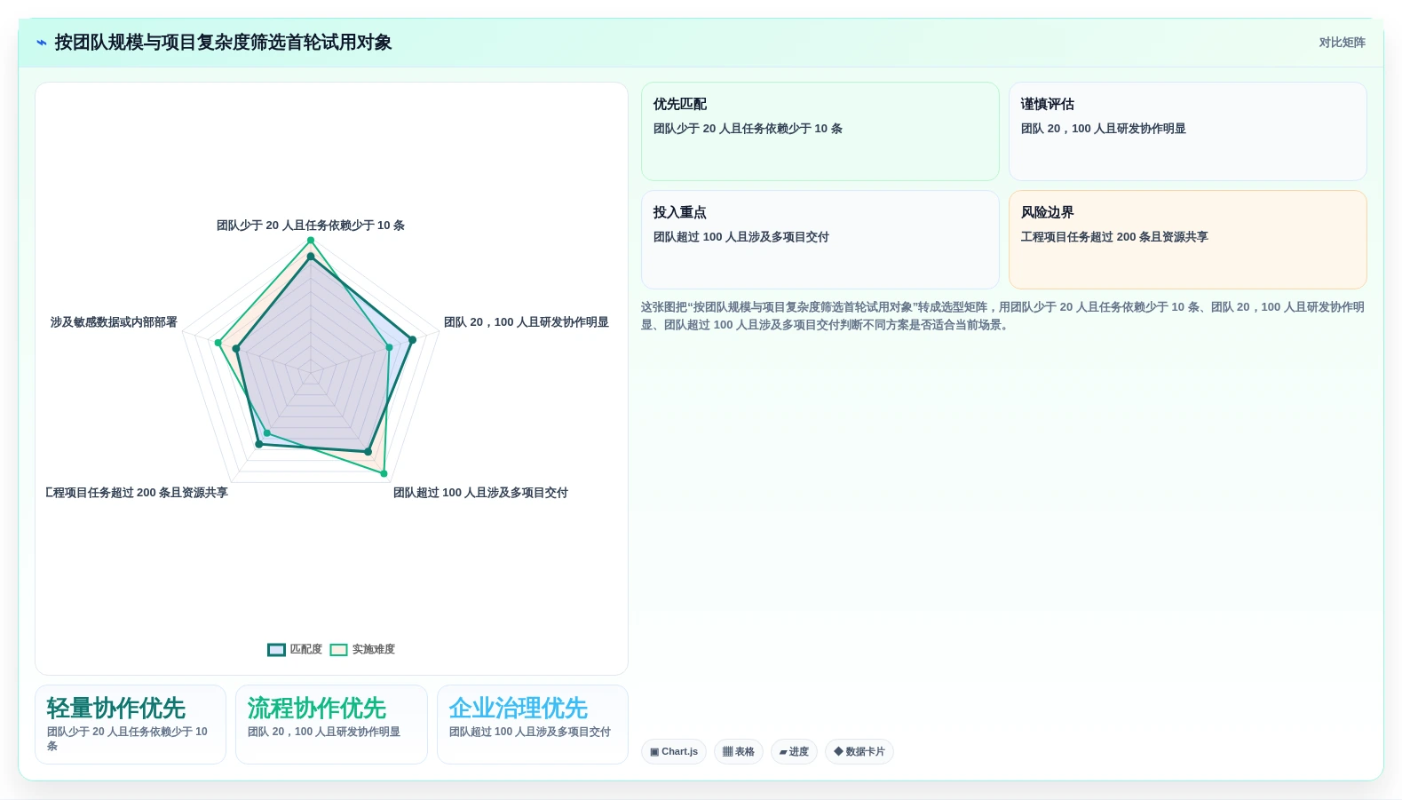Screen dimensions: 1402x800
Task: Toggle the 实施难度 legend entry
Action: coord(362,649)
